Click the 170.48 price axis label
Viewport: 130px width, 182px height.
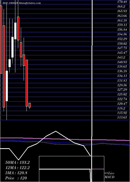point(122,2)
